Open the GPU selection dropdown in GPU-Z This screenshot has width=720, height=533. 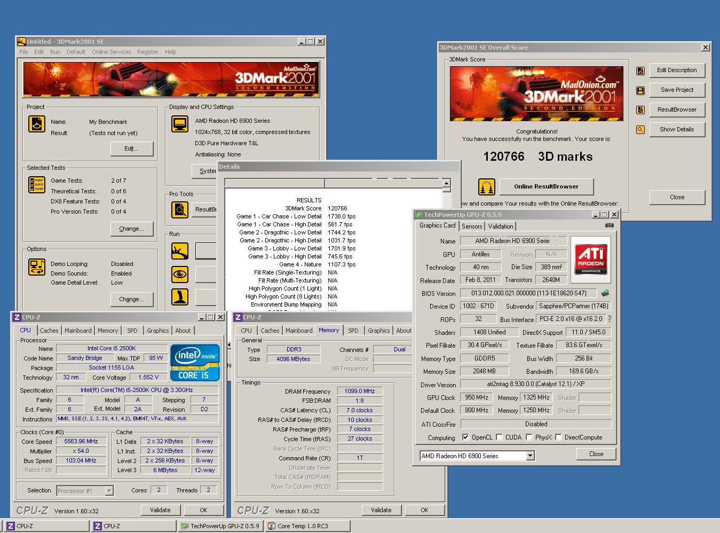(x=530, y=456)
